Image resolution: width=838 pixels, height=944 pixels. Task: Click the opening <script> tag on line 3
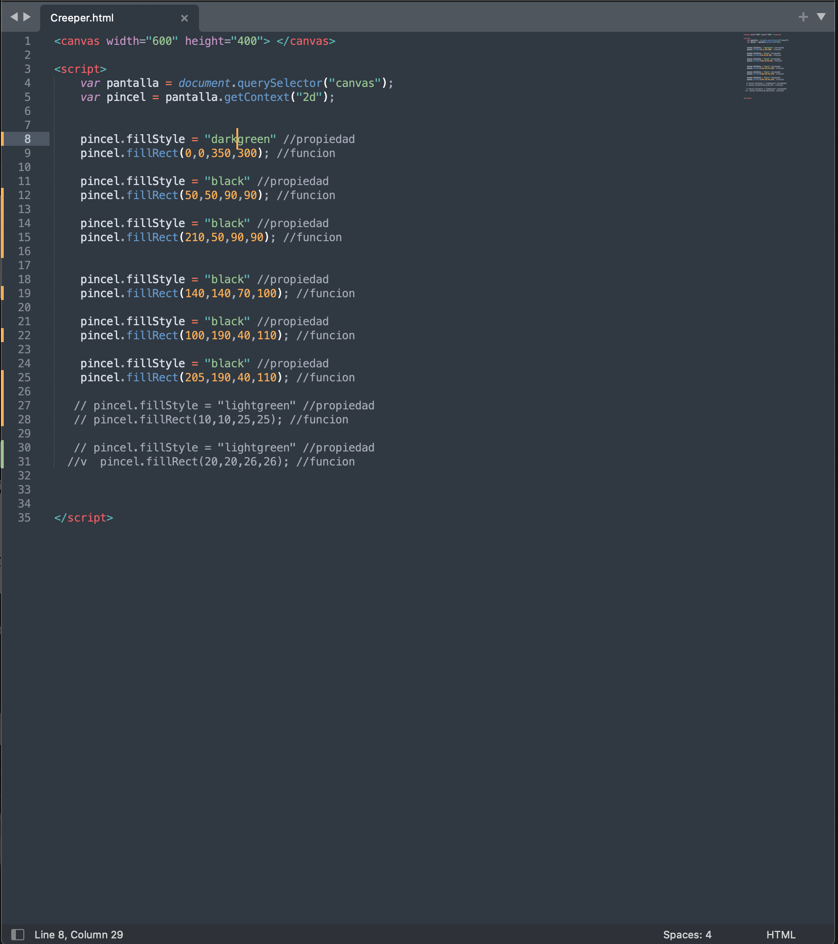point(80,69)
